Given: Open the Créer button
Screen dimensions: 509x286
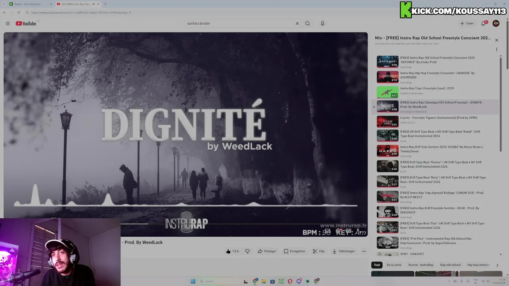Looking at the screenshot, I should click(x=467, y=23).
